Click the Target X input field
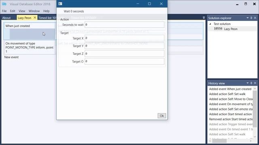This screenshot has height=145, width=259. [124, 38]
